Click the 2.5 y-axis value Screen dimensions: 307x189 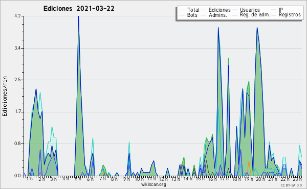point(17,80)
